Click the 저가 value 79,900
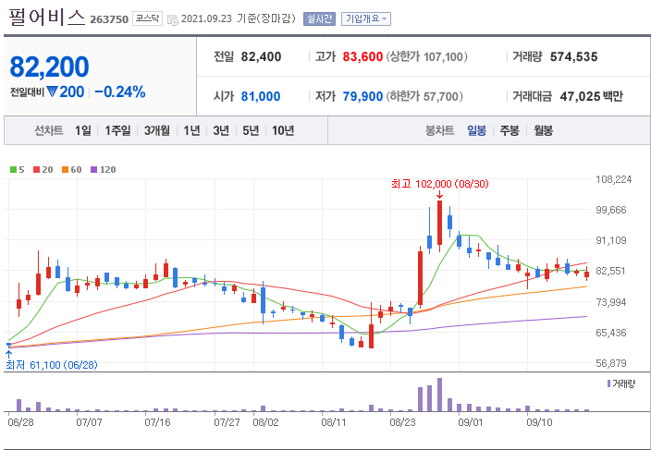 click(362, 97)
